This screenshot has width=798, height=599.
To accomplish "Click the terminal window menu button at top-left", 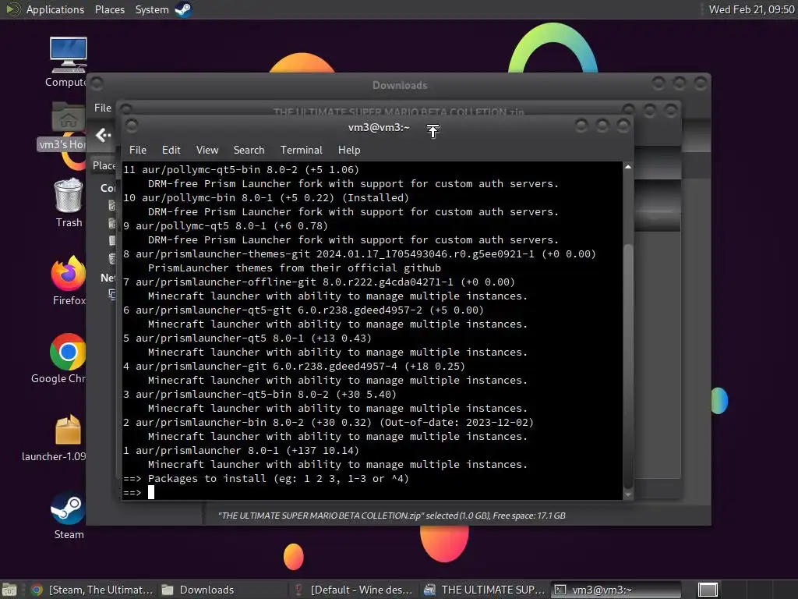I will [x=132, y=126].
